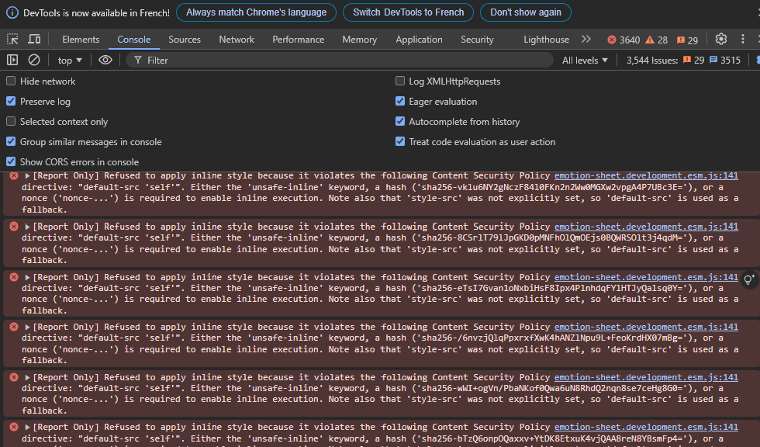Viewport: 760px width, 447px height.
Task: Click the Switch DevTools to French button
Action: pos(408,12)
